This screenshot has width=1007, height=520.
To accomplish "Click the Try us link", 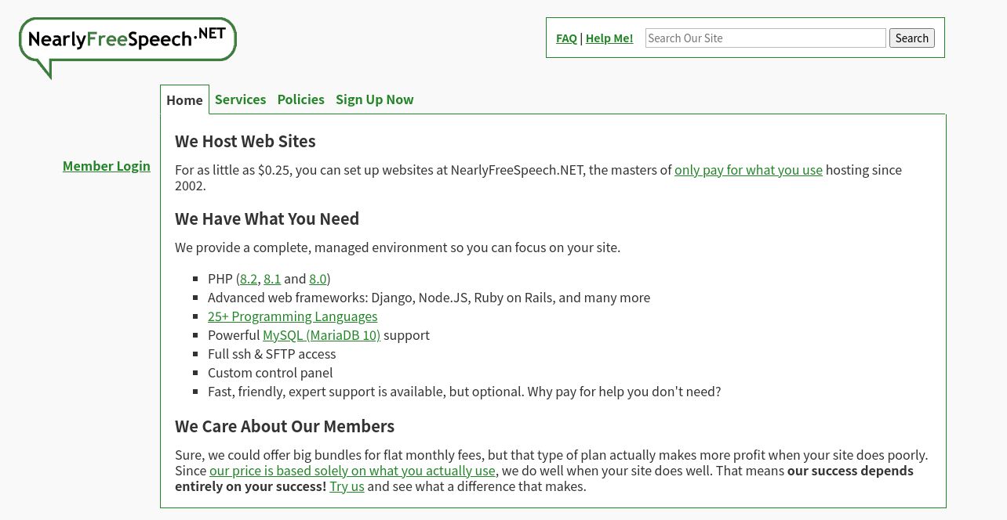I will click(x=347, y=486).
